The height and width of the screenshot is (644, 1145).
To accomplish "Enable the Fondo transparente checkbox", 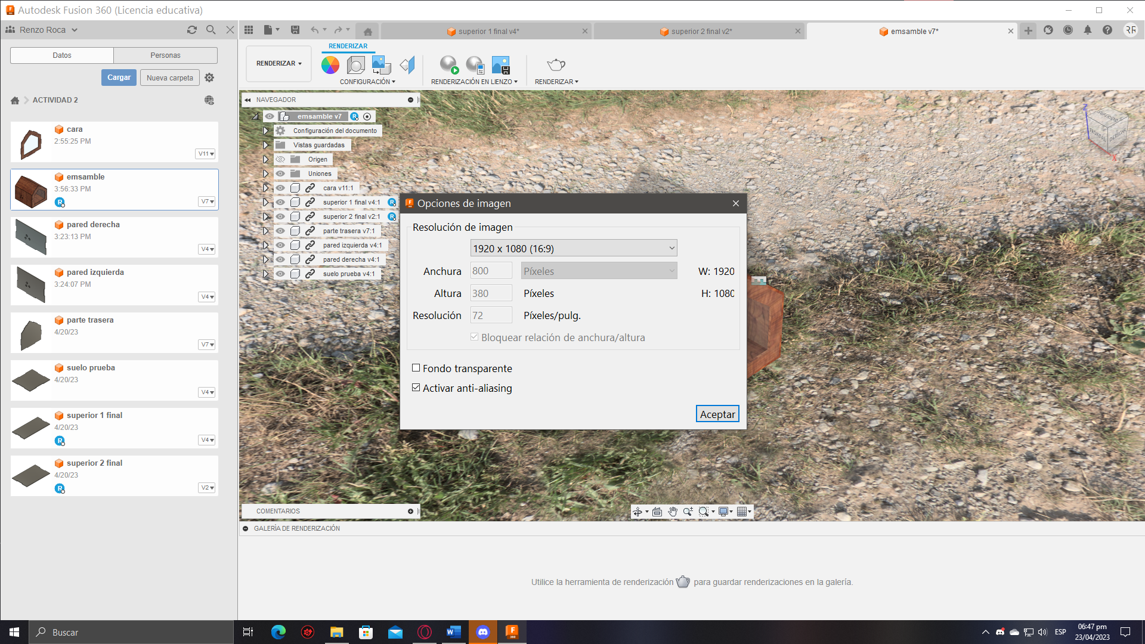I will (416, 368).
